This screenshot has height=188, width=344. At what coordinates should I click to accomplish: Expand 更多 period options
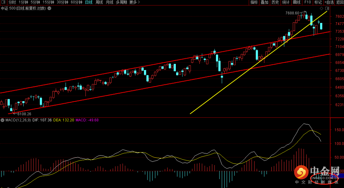pos(134,2)
